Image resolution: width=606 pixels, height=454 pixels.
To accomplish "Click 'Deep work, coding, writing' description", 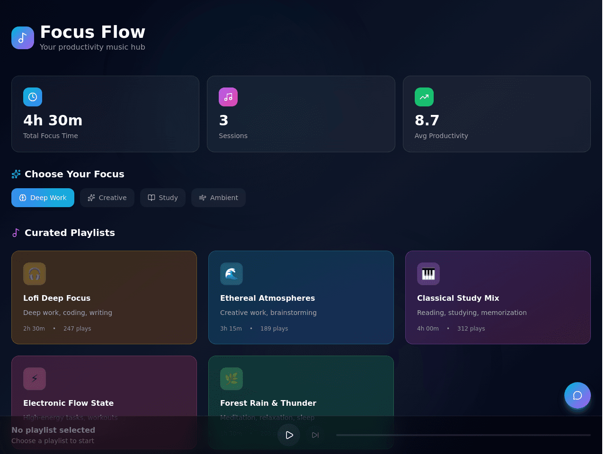I will pos(68,313).
